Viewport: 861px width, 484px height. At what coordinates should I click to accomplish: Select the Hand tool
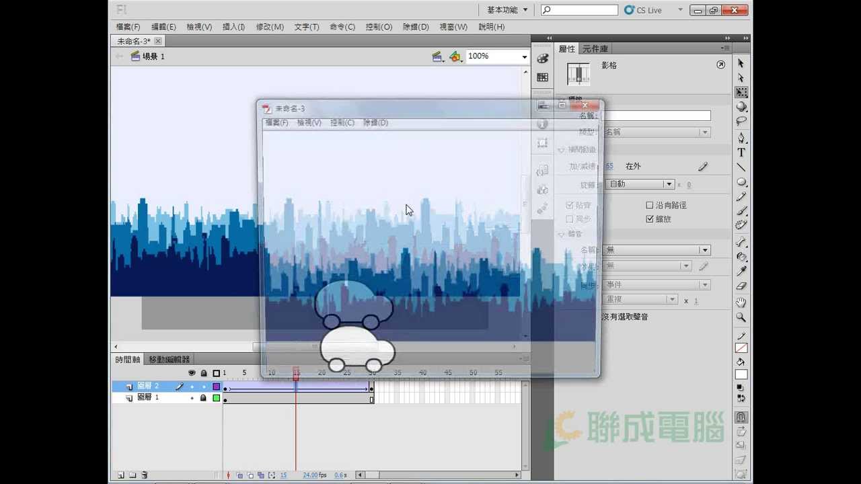coord(741,302)
